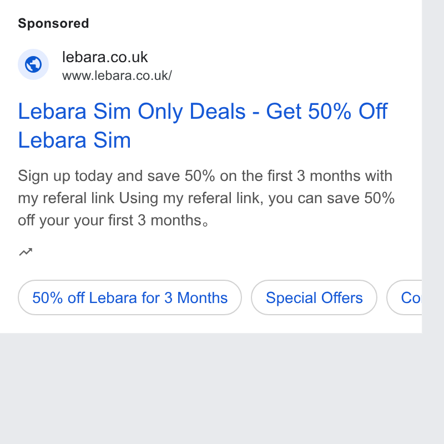Click the Sponsored label

53,23
